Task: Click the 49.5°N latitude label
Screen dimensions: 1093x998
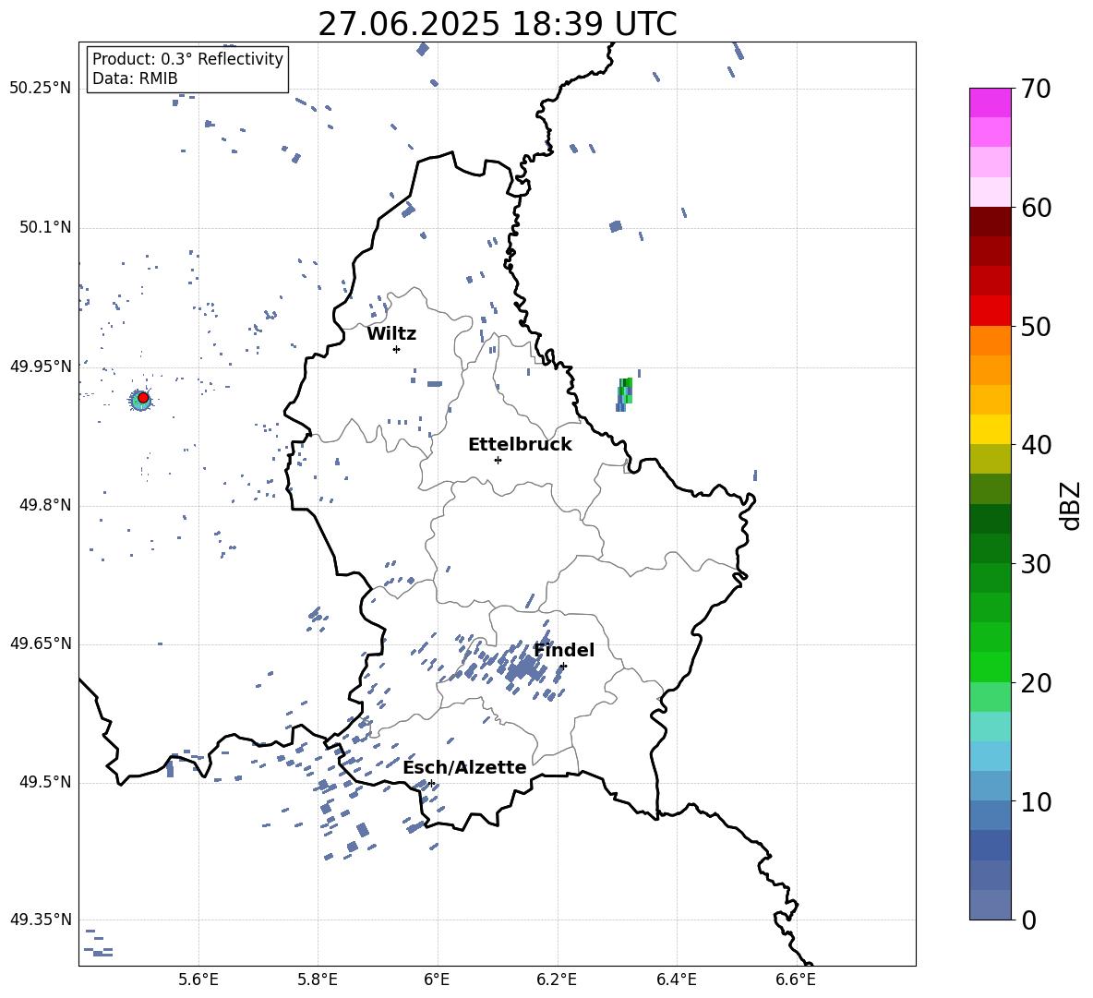Action: (x=44, y=781)
